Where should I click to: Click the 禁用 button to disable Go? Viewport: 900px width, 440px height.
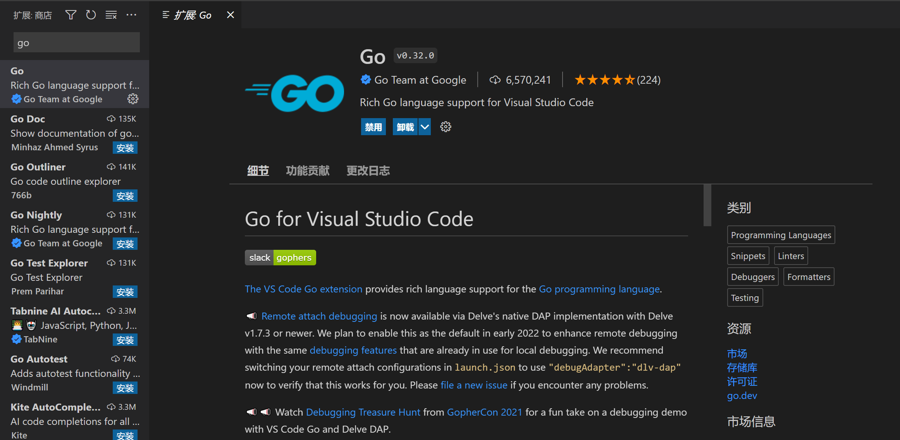pyautogui.click(x=373, y=127)
